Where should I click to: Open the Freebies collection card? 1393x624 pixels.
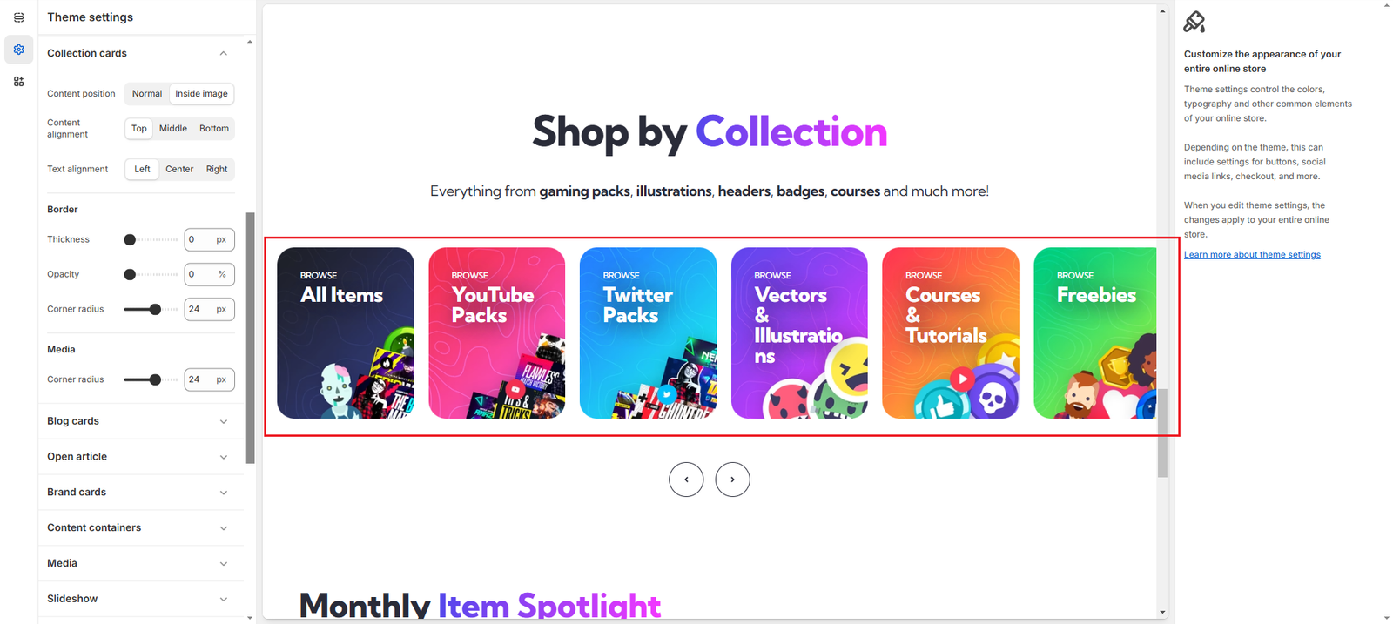pyautogui.click(x=1095, y=333)
